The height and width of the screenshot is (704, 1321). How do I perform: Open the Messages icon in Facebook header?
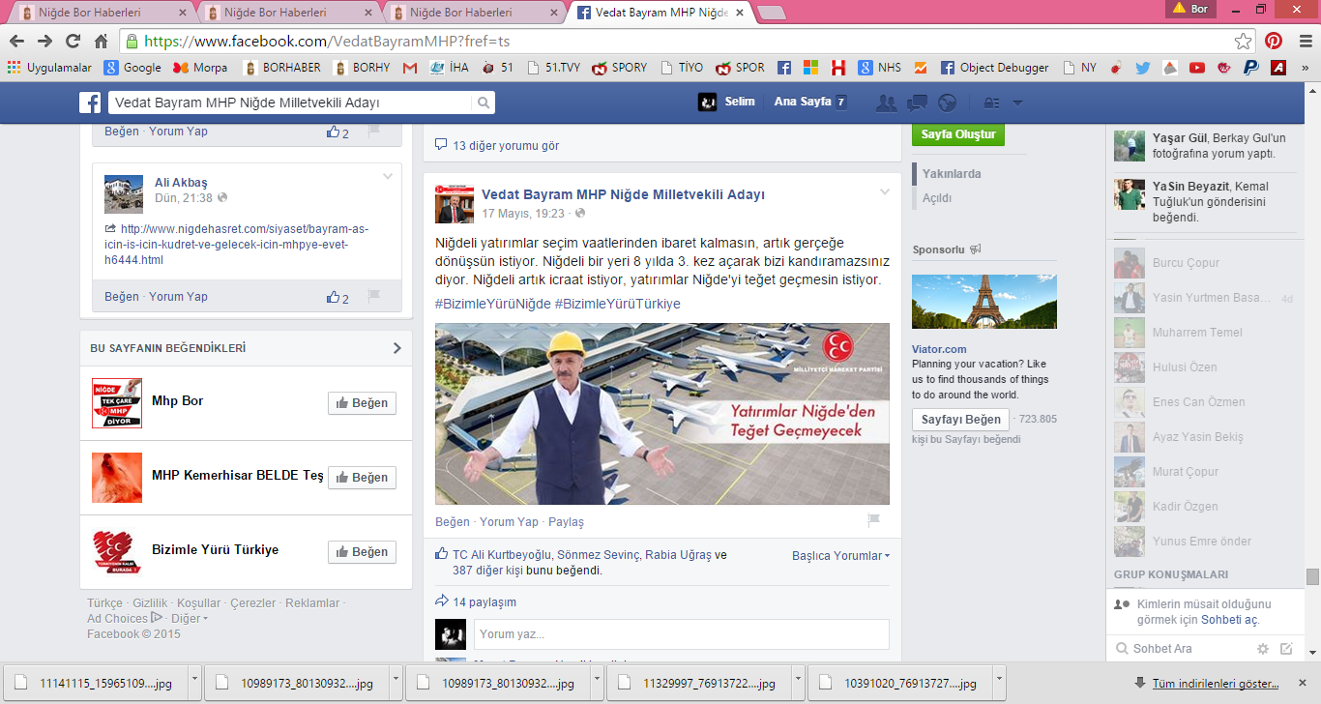[917, 103]
